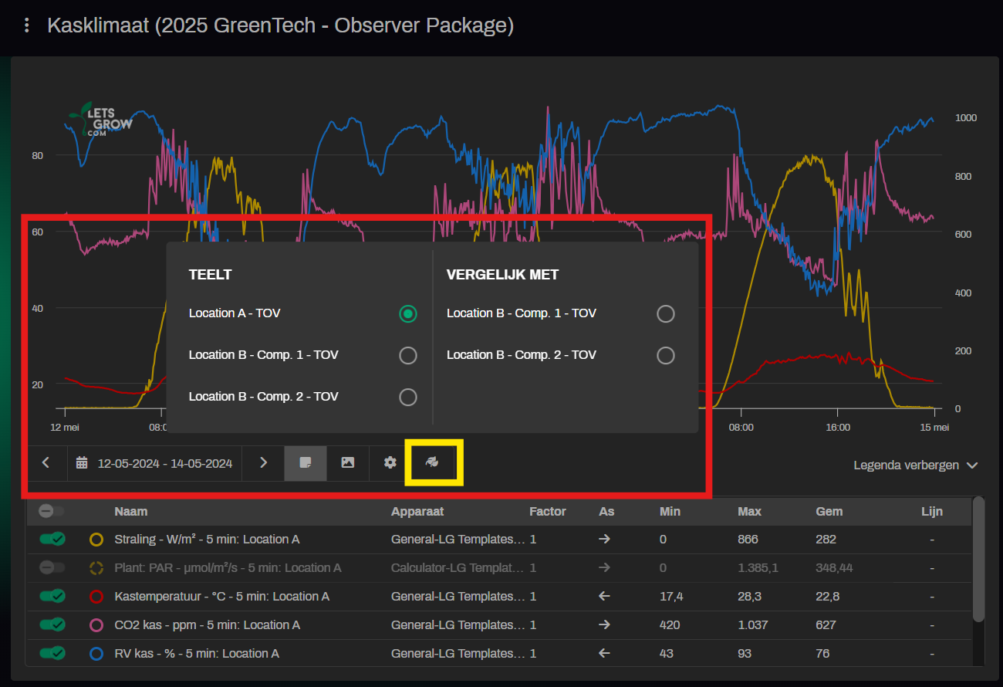Select Location A - TOV under Teelt
The image size is (1003, 687).
[408, 313]
